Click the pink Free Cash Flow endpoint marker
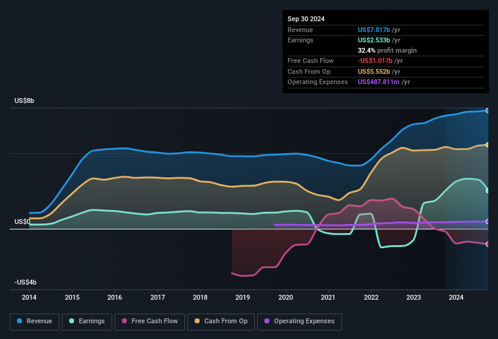This screenshot has width=498, height=339. (487, 244)
